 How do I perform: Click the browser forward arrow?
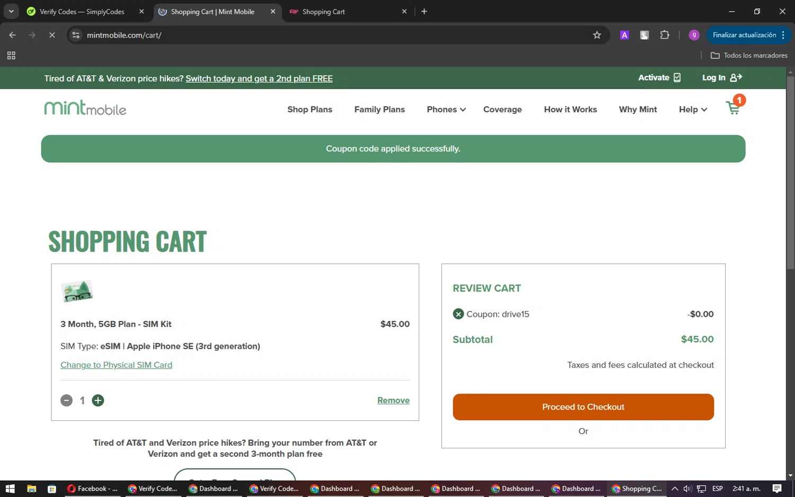[32, 35]
